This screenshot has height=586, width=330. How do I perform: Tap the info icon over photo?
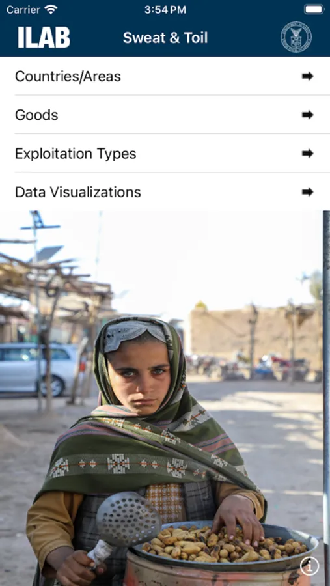coord(309,566)
